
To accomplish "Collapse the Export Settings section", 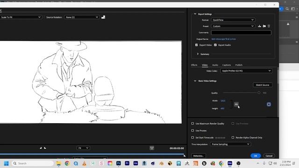I will pyautogui.click(x=195, y=14).
